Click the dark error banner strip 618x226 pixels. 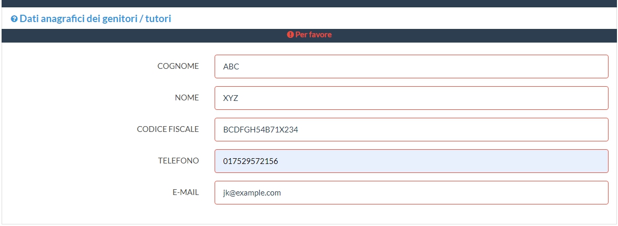click(158, 35)
